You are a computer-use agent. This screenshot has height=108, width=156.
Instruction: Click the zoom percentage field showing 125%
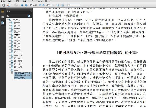pos(49,5)
